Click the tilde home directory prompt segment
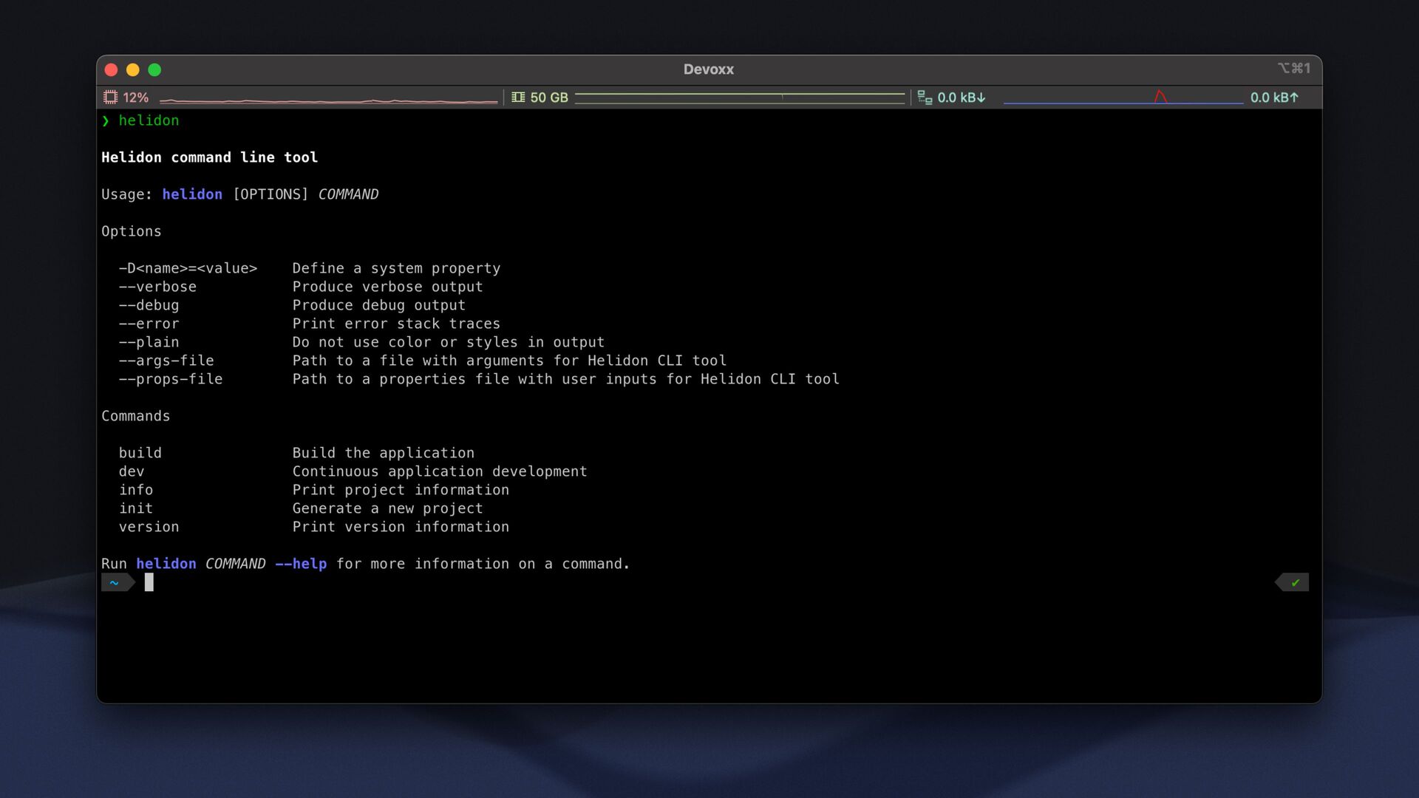 click(x=115, y=583)
